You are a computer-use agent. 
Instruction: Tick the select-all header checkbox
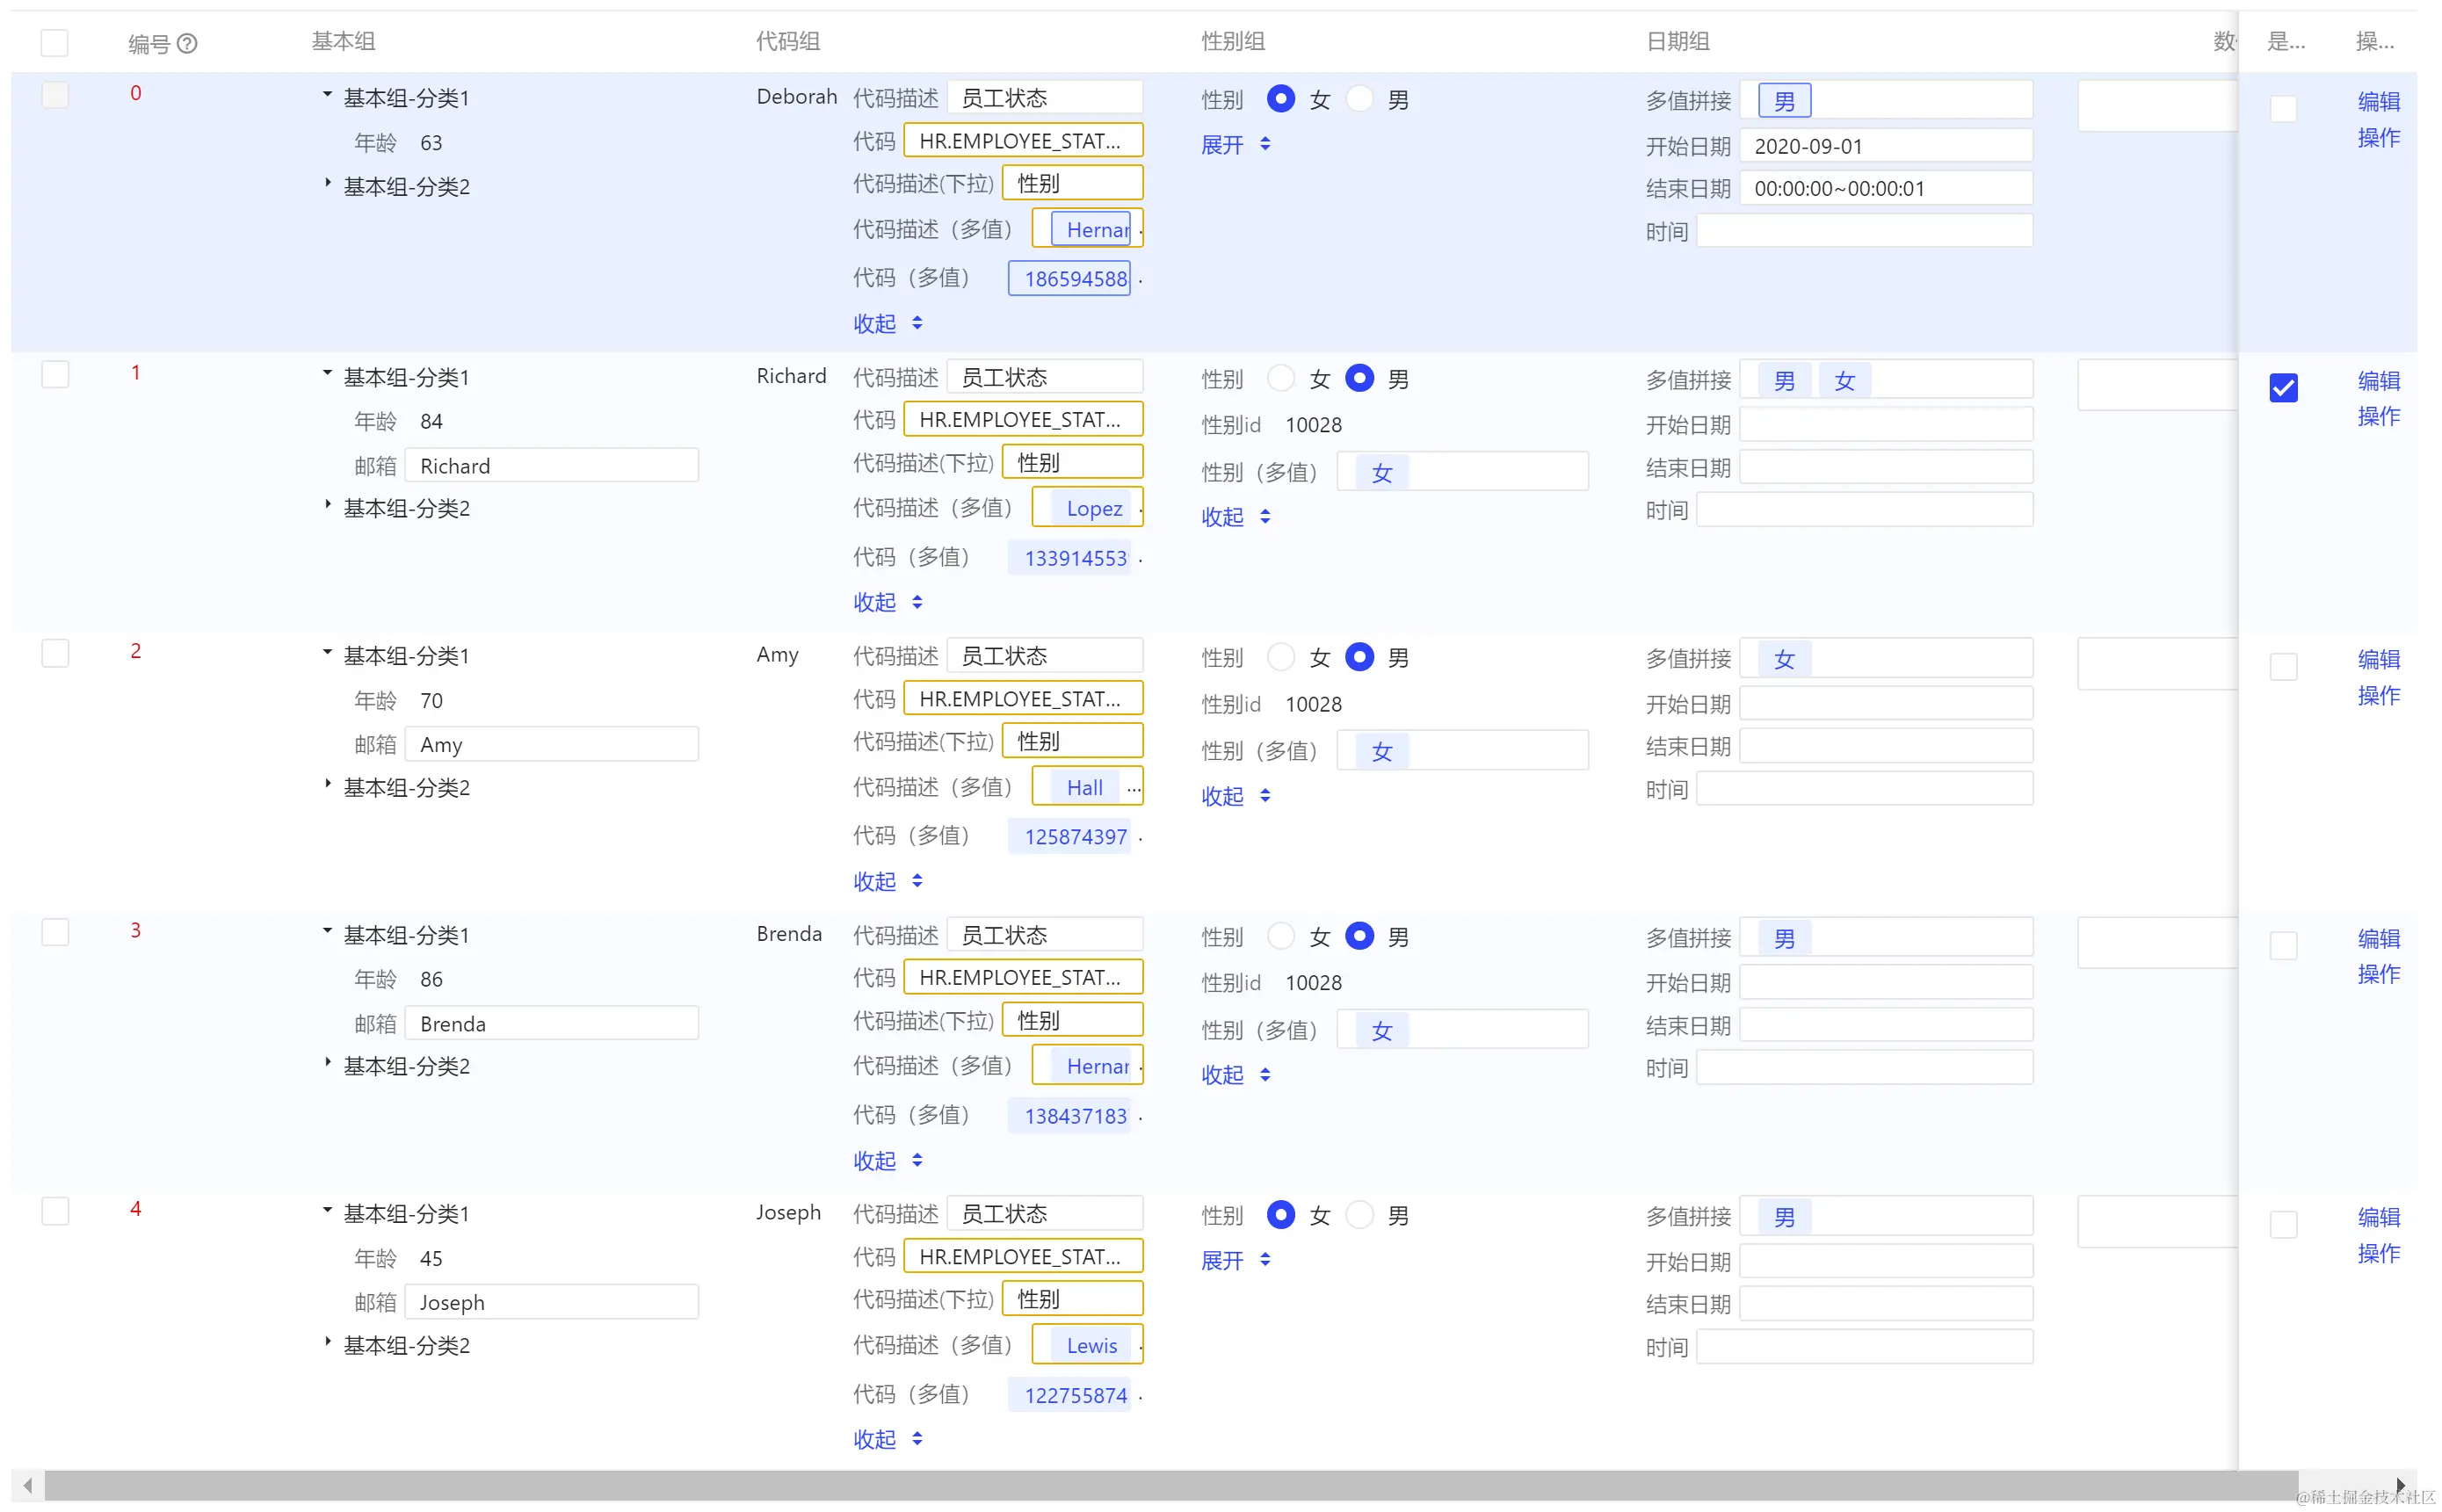click(x=55, y=43)
